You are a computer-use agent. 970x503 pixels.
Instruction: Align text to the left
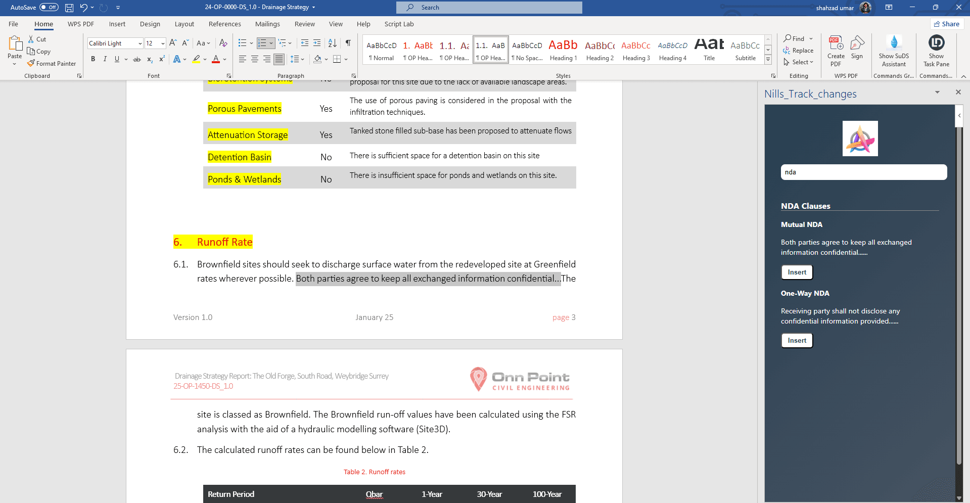(x=243, y=59)
